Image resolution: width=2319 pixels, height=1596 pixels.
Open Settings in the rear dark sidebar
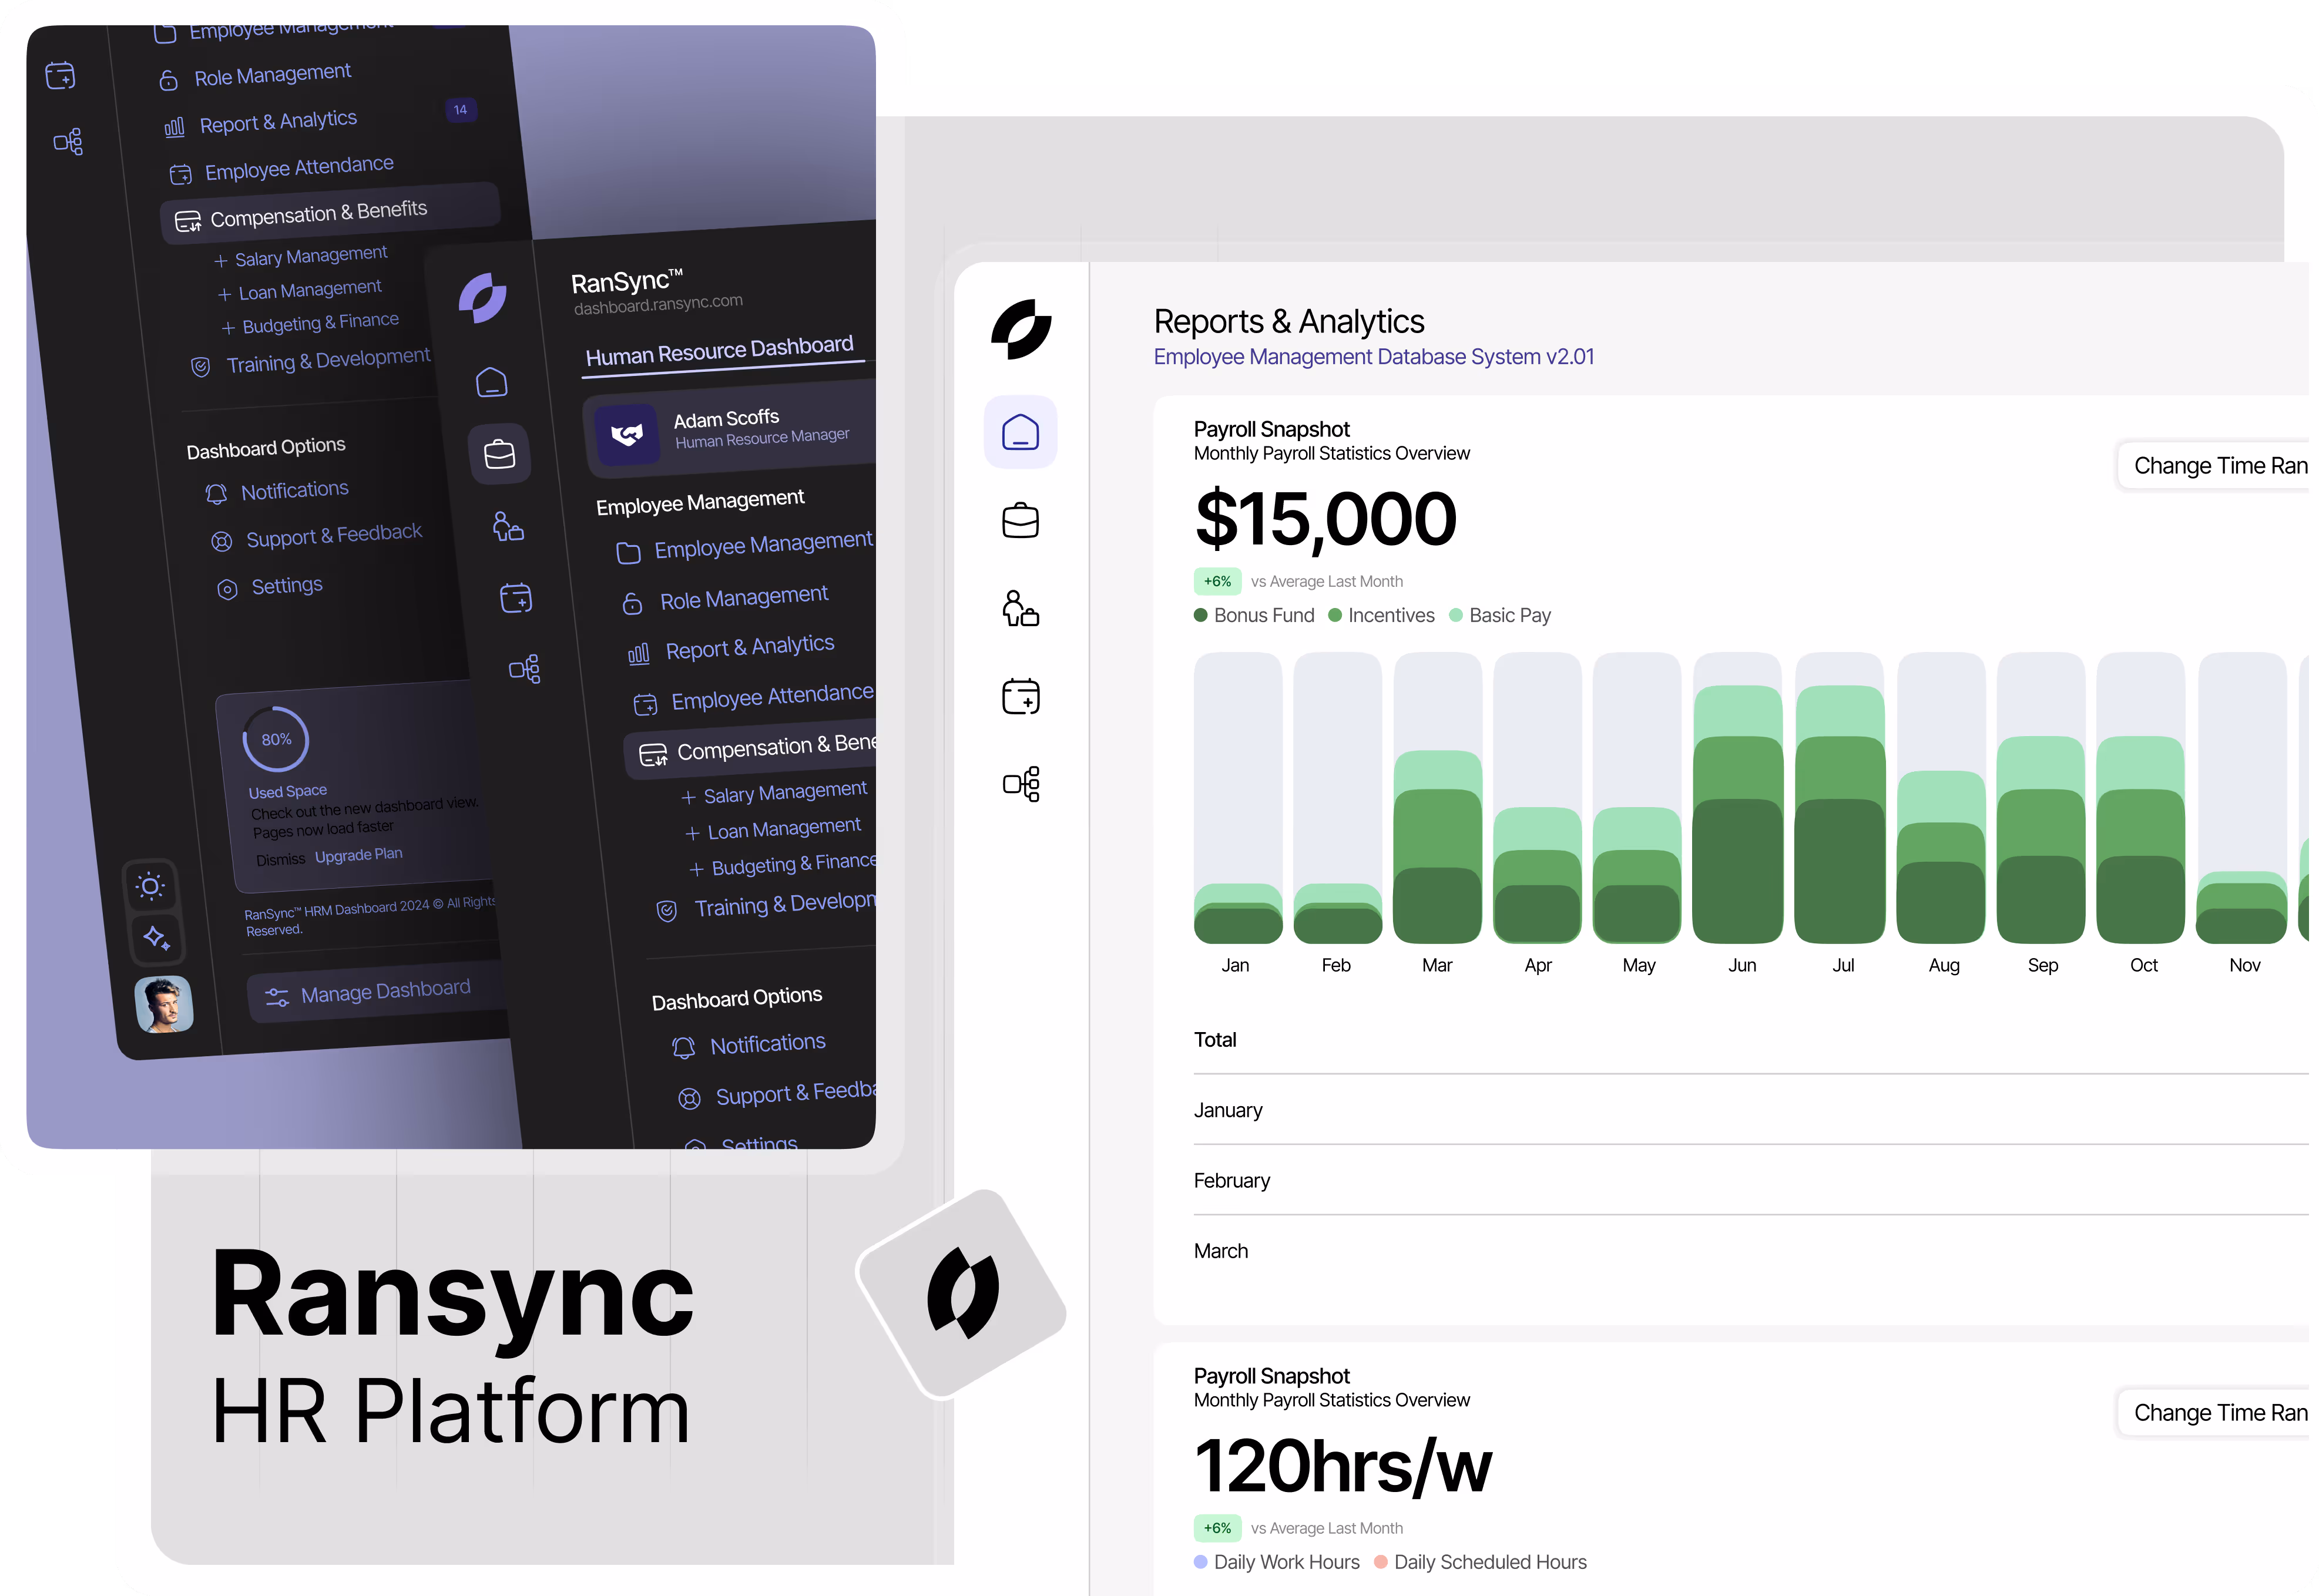270,587
